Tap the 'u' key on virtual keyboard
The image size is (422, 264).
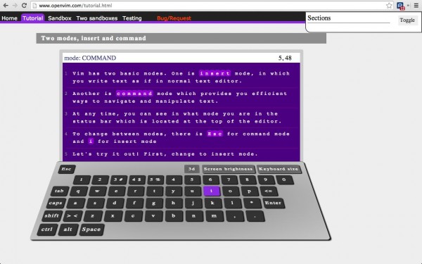pyautogui.click(x=193, y=191)
